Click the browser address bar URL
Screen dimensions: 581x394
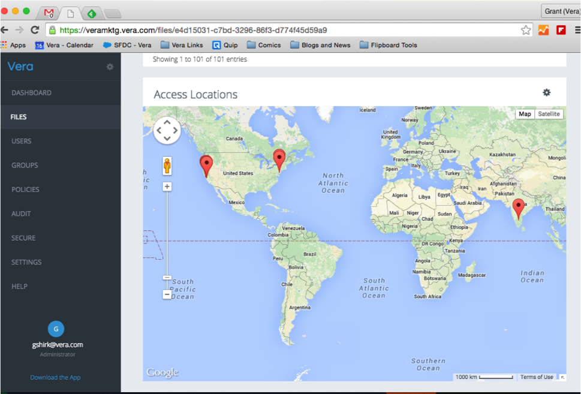(193, 30)
